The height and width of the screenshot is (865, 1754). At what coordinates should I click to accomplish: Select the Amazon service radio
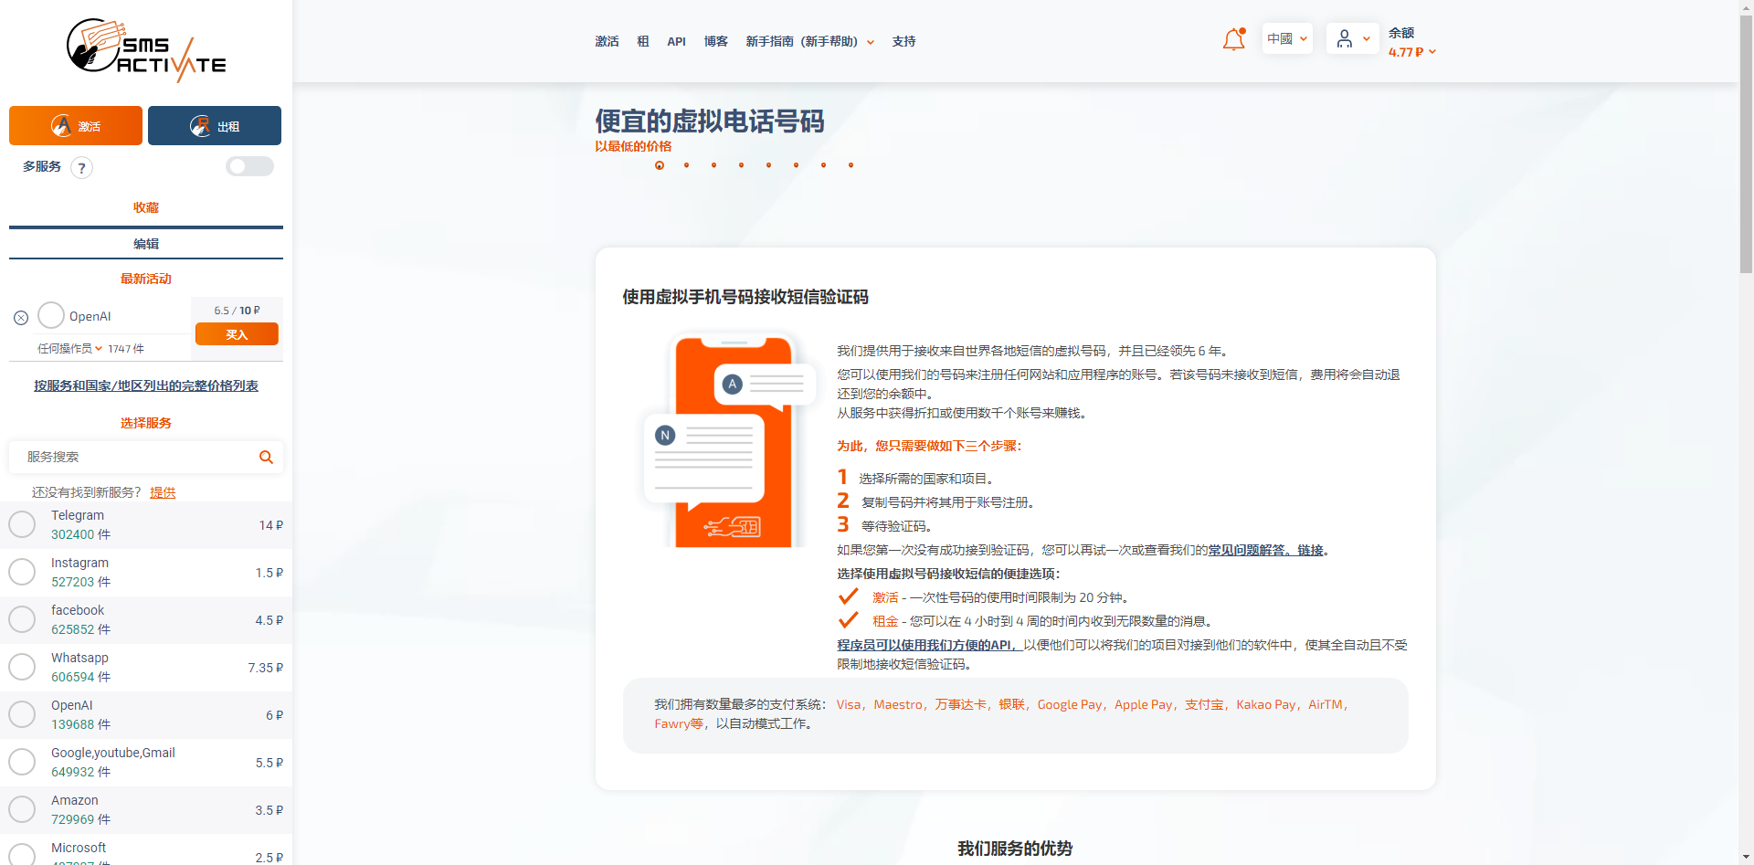pos(22,809)
